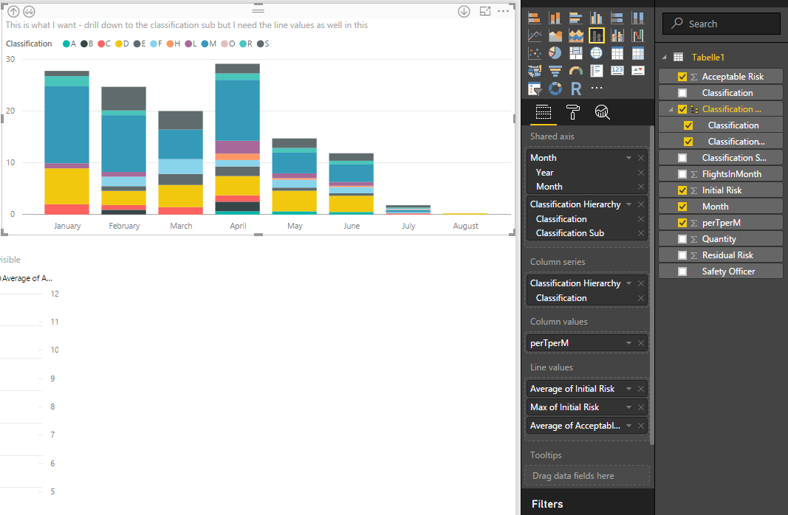788x515 pixels.
Task: Switch to the Analytics magnifier tab
Action: coord(602,112)
